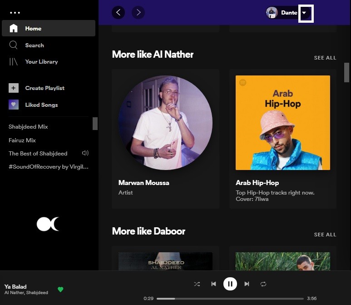The height and width of the screenshot is (305, 351).
Task: Unlike Ya Balad with green heart
Action: click(60, 290)
